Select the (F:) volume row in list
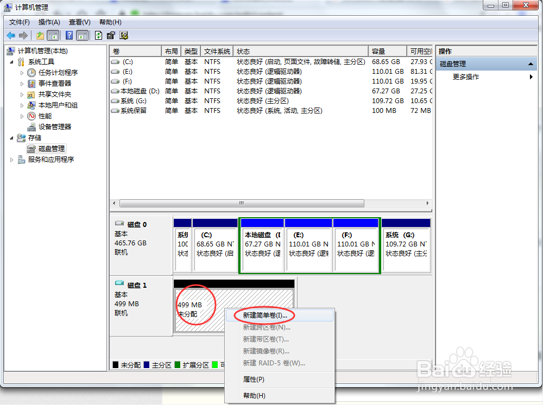Viewport: 543px width, 405px height. click(x=271, y=81)
